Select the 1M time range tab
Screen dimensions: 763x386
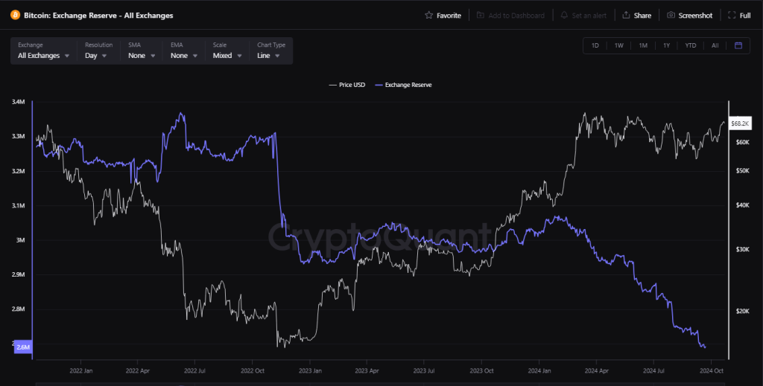642,45
